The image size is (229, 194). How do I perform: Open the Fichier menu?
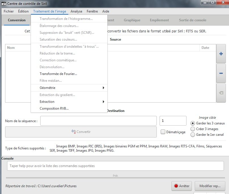[9, 11]
